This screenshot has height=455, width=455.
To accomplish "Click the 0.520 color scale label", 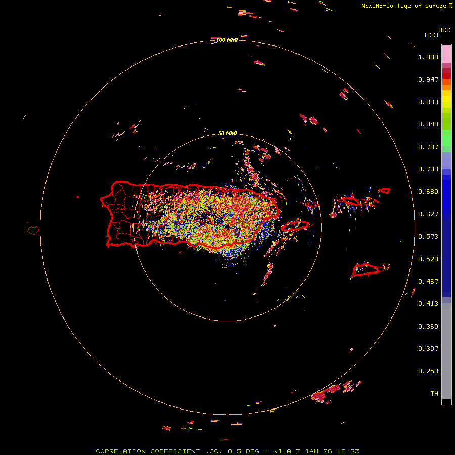I will pyautogui.click(x=428, y=259).
